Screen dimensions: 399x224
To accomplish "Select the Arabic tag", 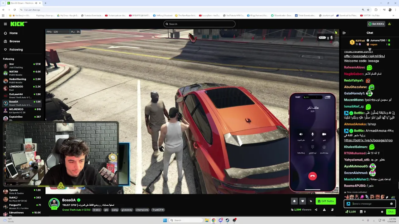I will pos(97,210).
